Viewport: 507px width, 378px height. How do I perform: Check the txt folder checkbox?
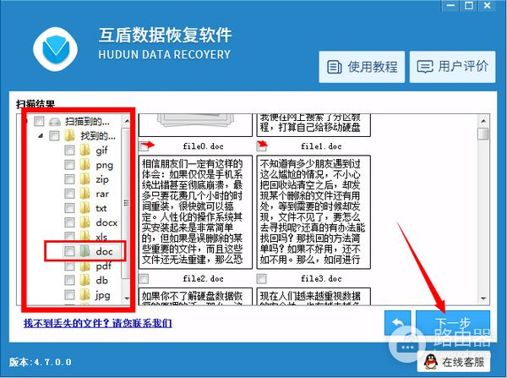(69, 208)
